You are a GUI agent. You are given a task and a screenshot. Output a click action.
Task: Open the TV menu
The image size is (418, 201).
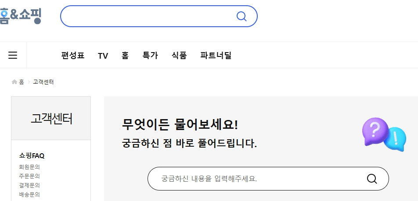tap(103, 56)
